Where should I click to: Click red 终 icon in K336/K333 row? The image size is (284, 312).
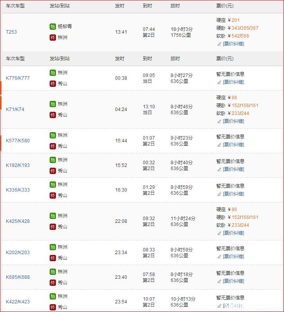coord(53,195)
